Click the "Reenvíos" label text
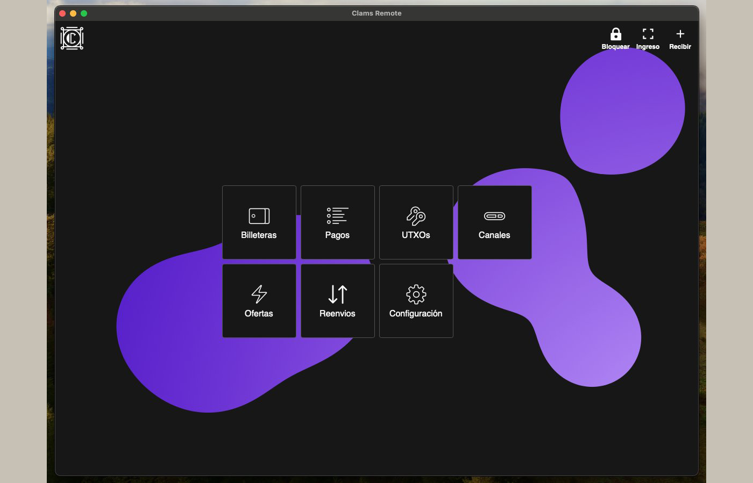 [337, 314]
